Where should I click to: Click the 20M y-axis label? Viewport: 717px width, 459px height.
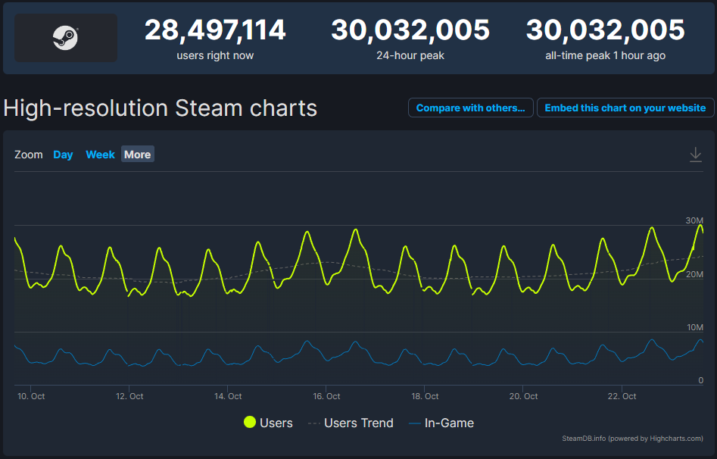pos(694,274)
